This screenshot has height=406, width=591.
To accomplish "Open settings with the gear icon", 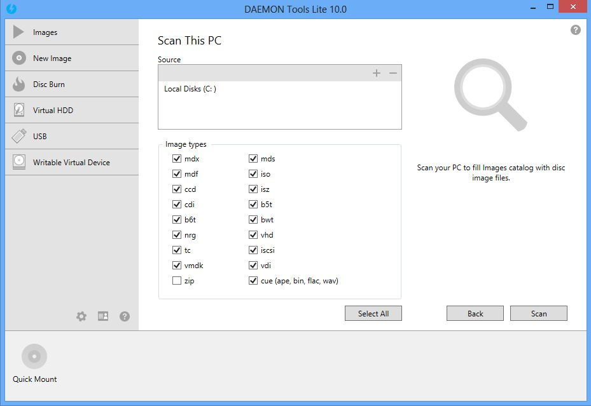I will pyautogui.click(x=81, y=316).
